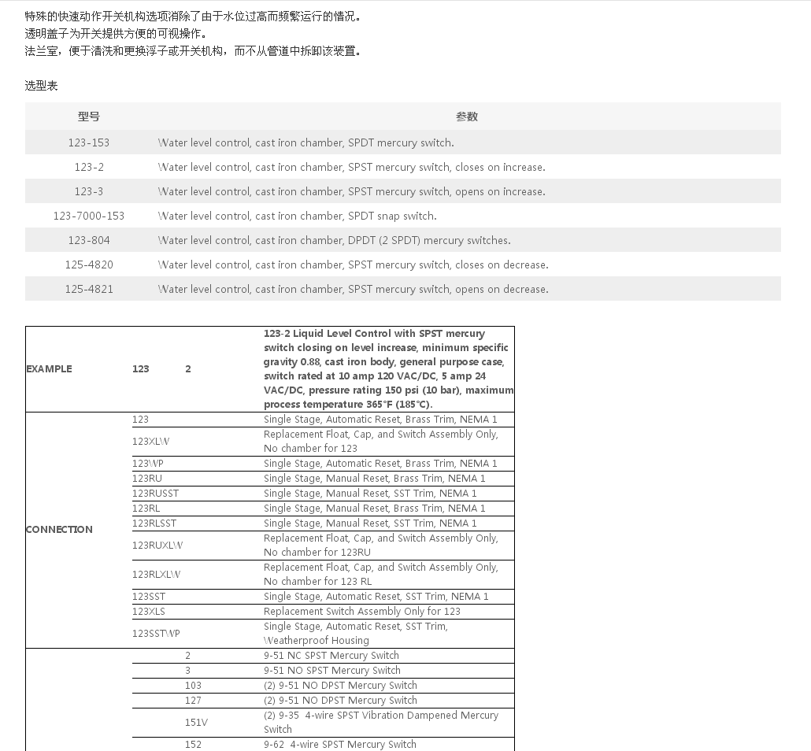
Task: Select code '123RLXLW'
Action: point(156,574)
